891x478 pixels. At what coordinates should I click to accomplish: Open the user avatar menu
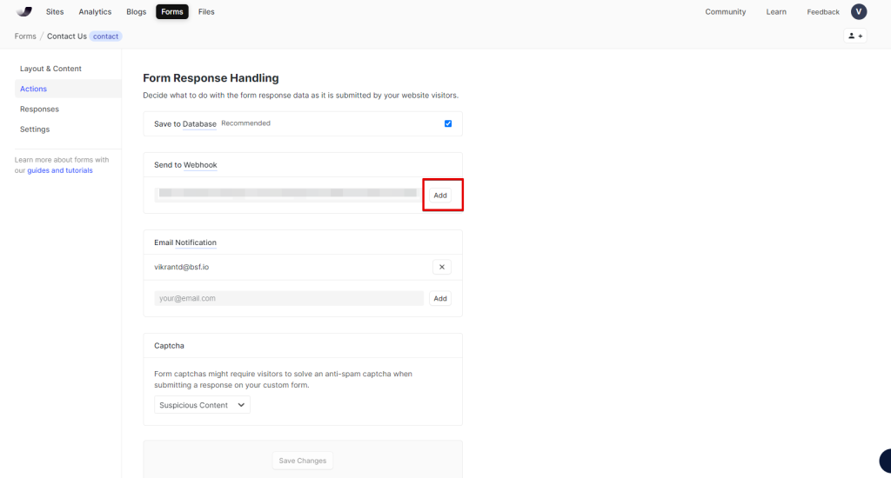pos(859,11)
